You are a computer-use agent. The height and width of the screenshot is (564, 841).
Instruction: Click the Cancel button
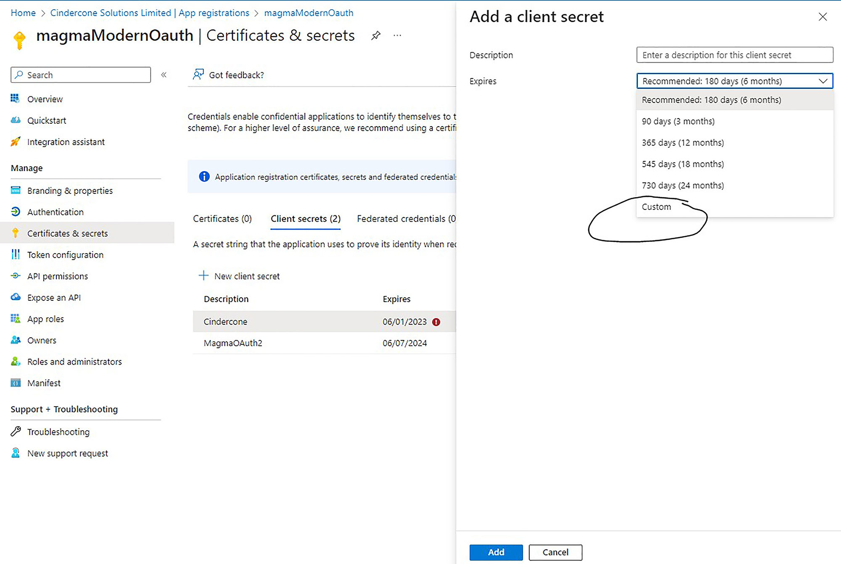pyautogui.click(x=555, y=552)
